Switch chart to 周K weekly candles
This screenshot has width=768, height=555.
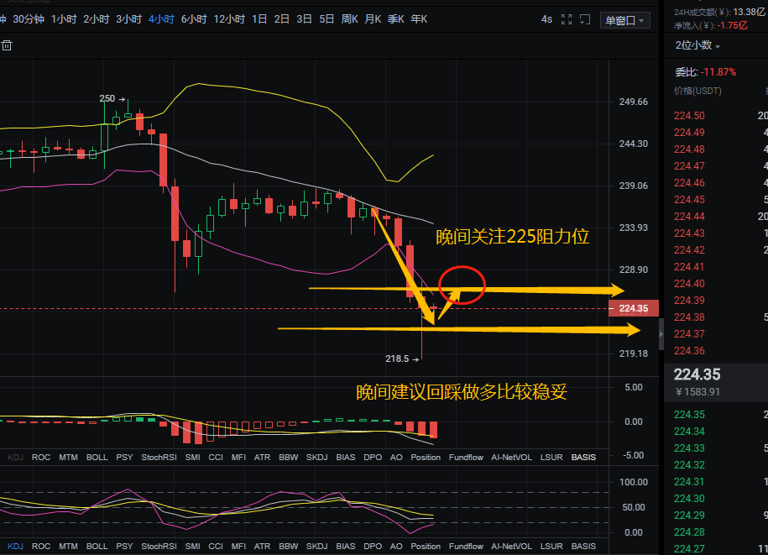(350, 19)
